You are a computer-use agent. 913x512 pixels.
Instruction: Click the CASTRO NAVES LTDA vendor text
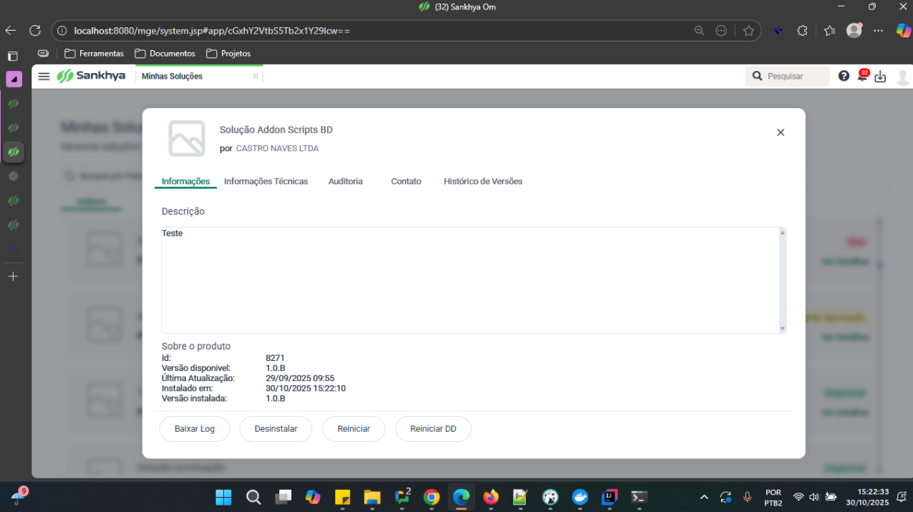pos(277,148)
